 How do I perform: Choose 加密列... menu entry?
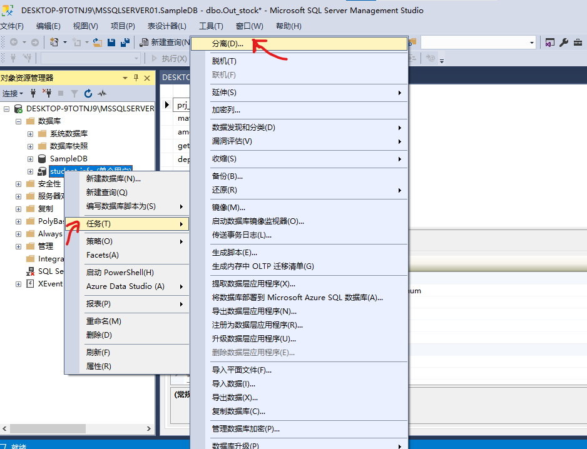coord(300,110)
